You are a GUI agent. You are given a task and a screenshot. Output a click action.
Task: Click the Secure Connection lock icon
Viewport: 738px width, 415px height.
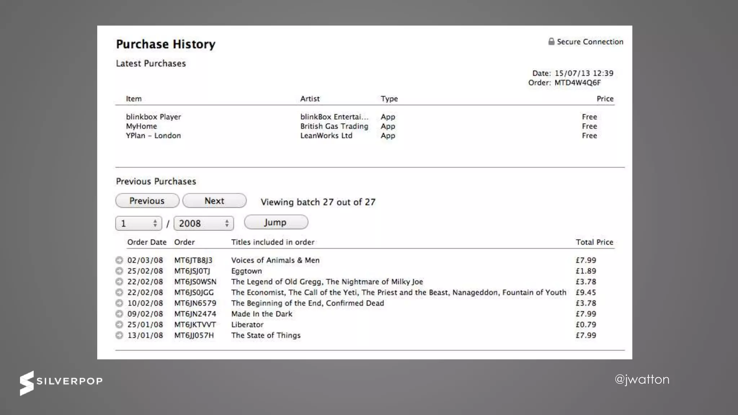(551, 41)
